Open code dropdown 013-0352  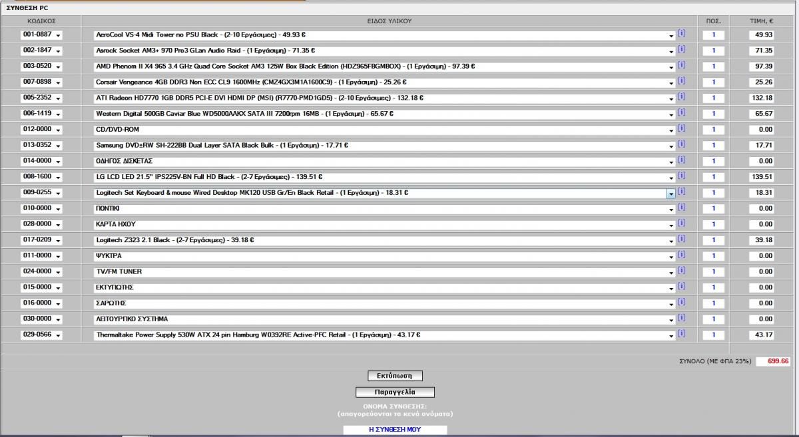point(41,145)
